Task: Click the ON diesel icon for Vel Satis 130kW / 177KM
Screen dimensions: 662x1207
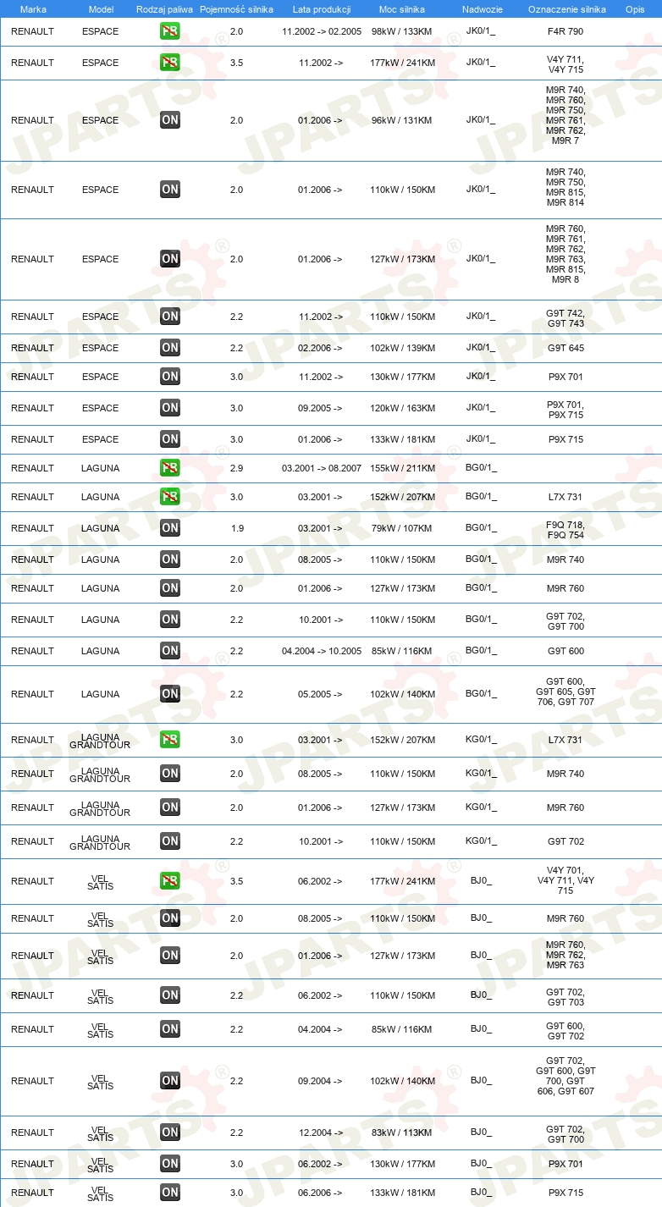Action: (x=170, y=1164)
